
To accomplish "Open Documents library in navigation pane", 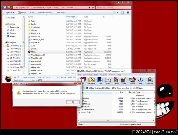I will coord(14,27).
